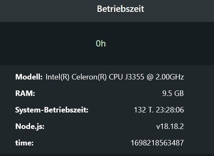Screen dimensions: 214x156
Task: Click the GB unit in RAM row
Action: point(179,93)
